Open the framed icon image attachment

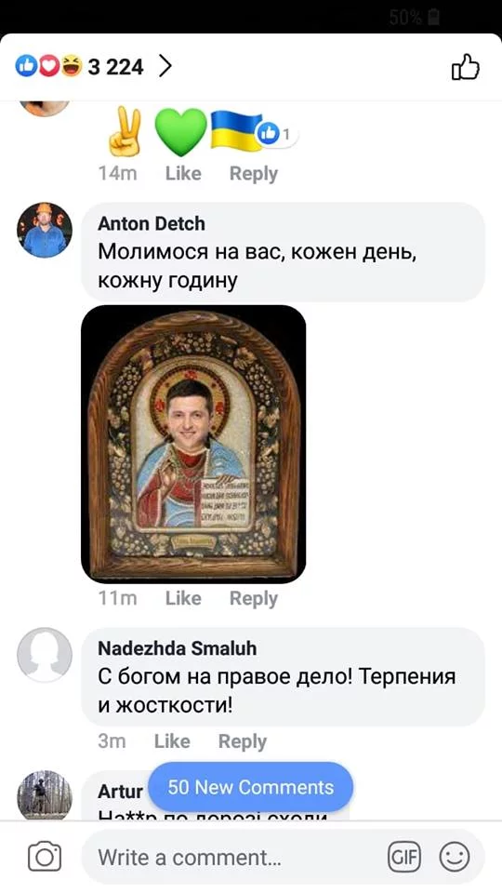[x=193, y=445]
